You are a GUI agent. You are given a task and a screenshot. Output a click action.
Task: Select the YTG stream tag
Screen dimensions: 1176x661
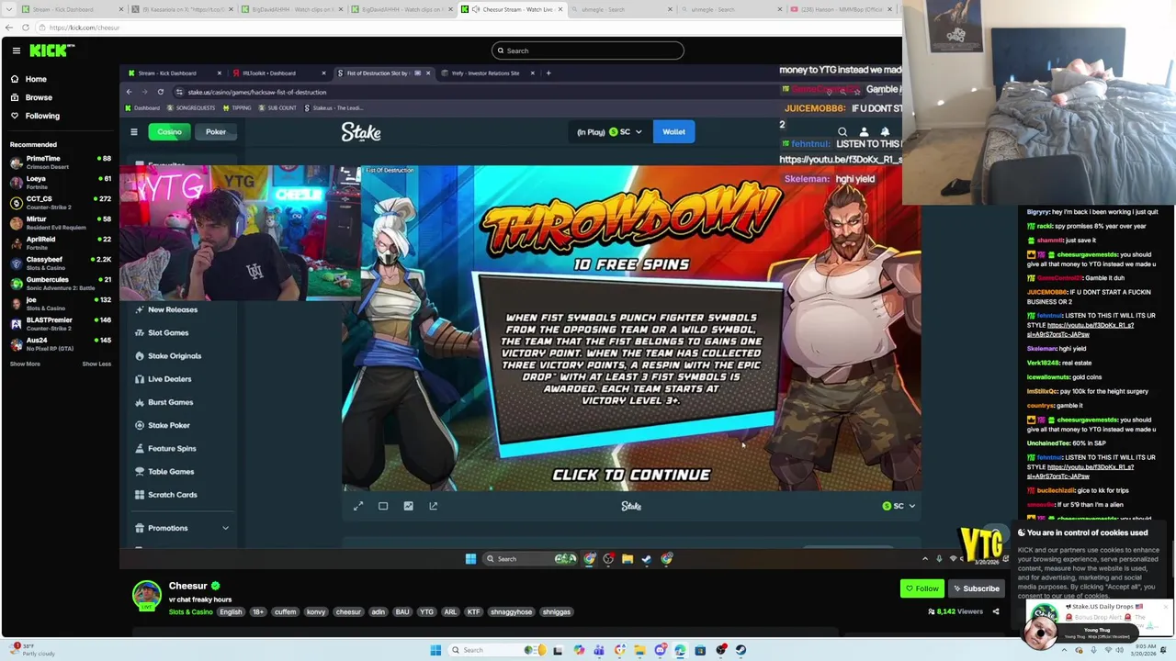pyautogui.click(x=426, y=611)
